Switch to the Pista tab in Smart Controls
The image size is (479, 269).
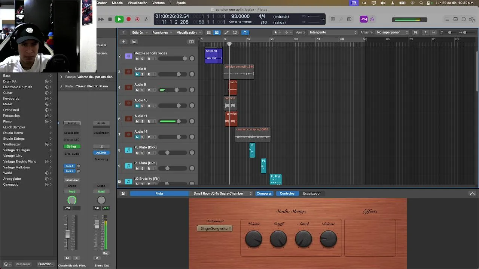(x=159, y=194)
